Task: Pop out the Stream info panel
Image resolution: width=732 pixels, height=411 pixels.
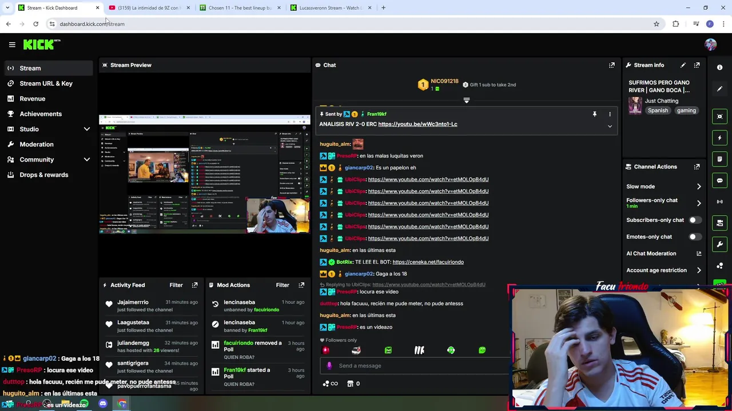Action: click(697, 65)
